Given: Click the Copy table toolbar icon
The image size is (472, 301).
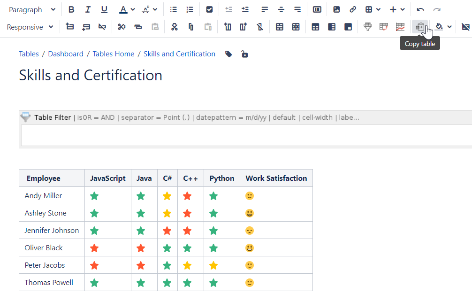Looking at the screenshot, I should (x=420, y=27).
